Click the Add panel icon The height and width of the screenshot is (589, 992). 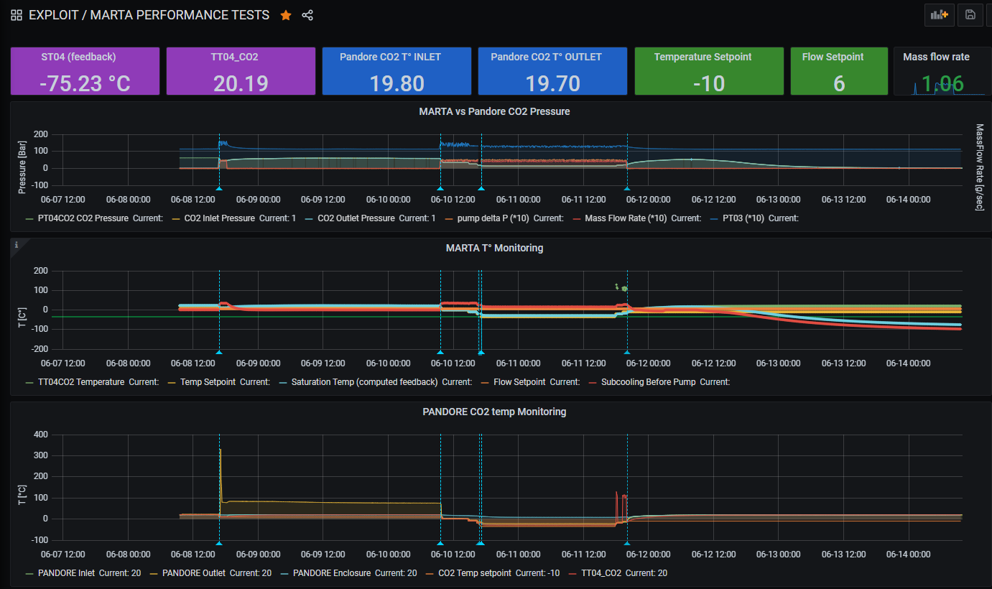(x=939, y=15)
